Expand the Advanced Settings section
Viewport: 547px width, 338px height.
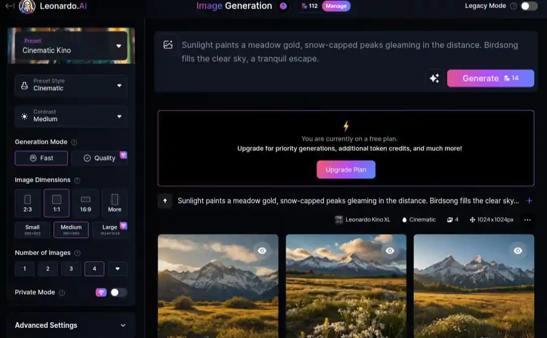click(71, 325)
